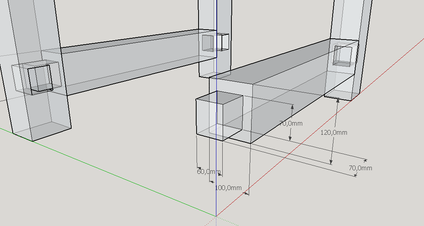Select the square tenon block protruding from the beam end

[219, 116]
